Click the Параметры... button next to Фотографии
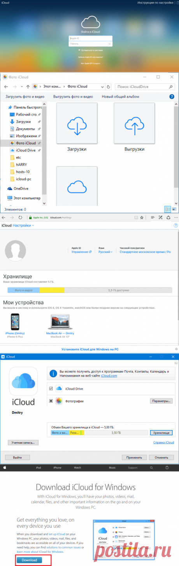179x566 pixels. (161, 401)
